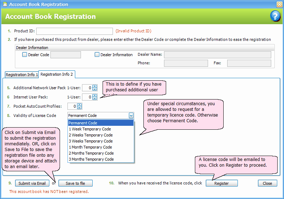284x199 pixels.
Task: Switch to the Registration Info 1 tab
Action: (x=22, y=75)
